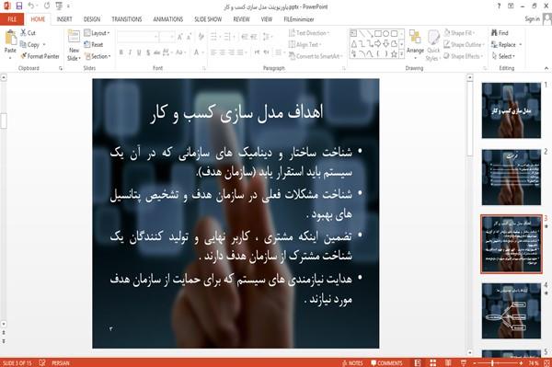Activate the Format Painter
The width and height of the screenshot is (552, 367).
click(x=40, y=56)
